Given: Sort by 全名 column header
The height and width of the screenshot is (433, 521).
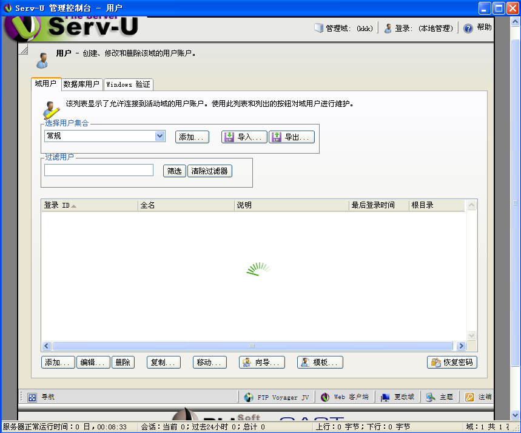Looking at the screenshot, I should click(186, 205).
